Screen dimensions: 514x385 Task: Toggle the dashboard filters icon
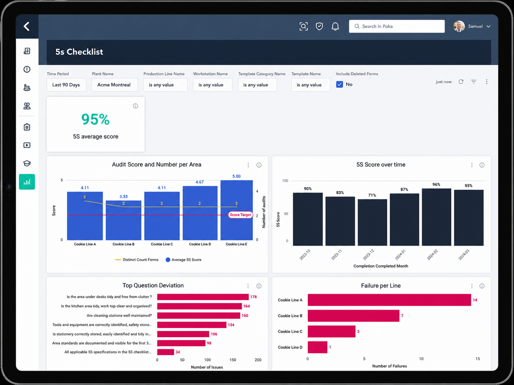tap(474, 82)
